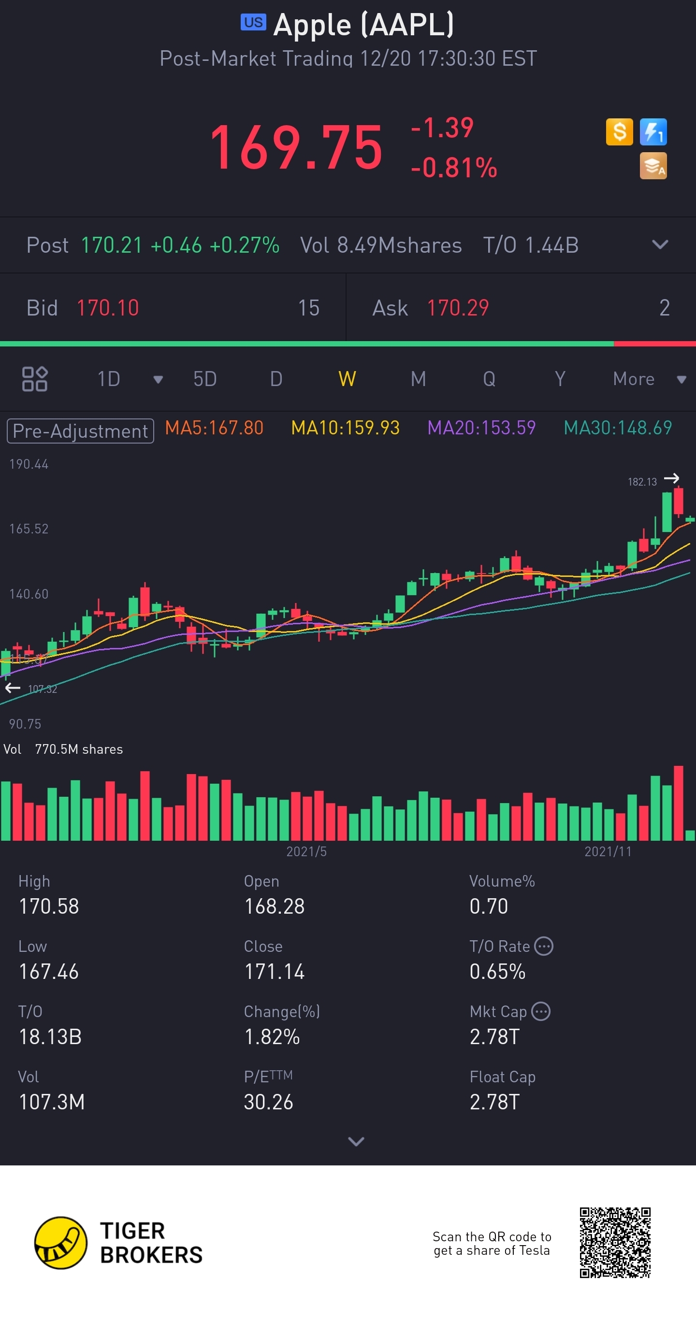Tap the MA20:153.59 indicator label

481,428
